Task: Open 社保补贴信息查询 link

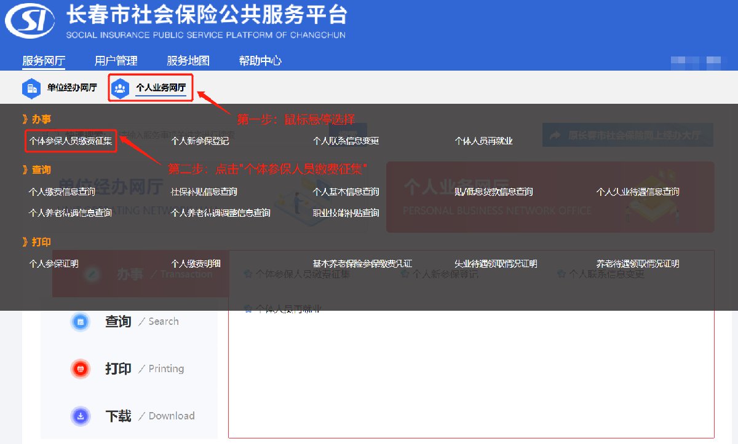Action: pyautogui.click(x=204, y=192)
